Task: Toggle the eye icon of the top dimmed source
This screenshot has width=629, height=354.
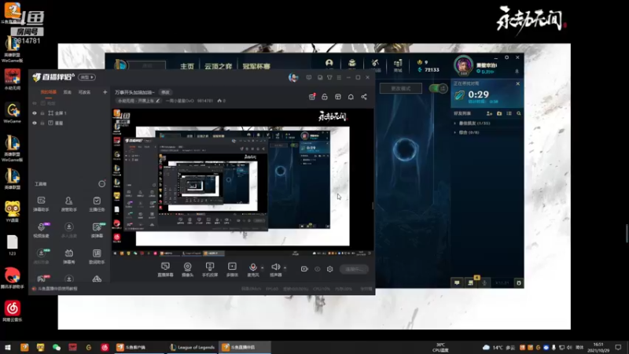Action: tap(35, 103)
